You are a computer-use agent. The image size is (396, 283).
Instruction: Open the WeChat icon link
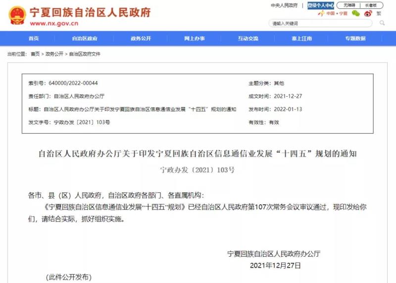[x=355, y=13]
